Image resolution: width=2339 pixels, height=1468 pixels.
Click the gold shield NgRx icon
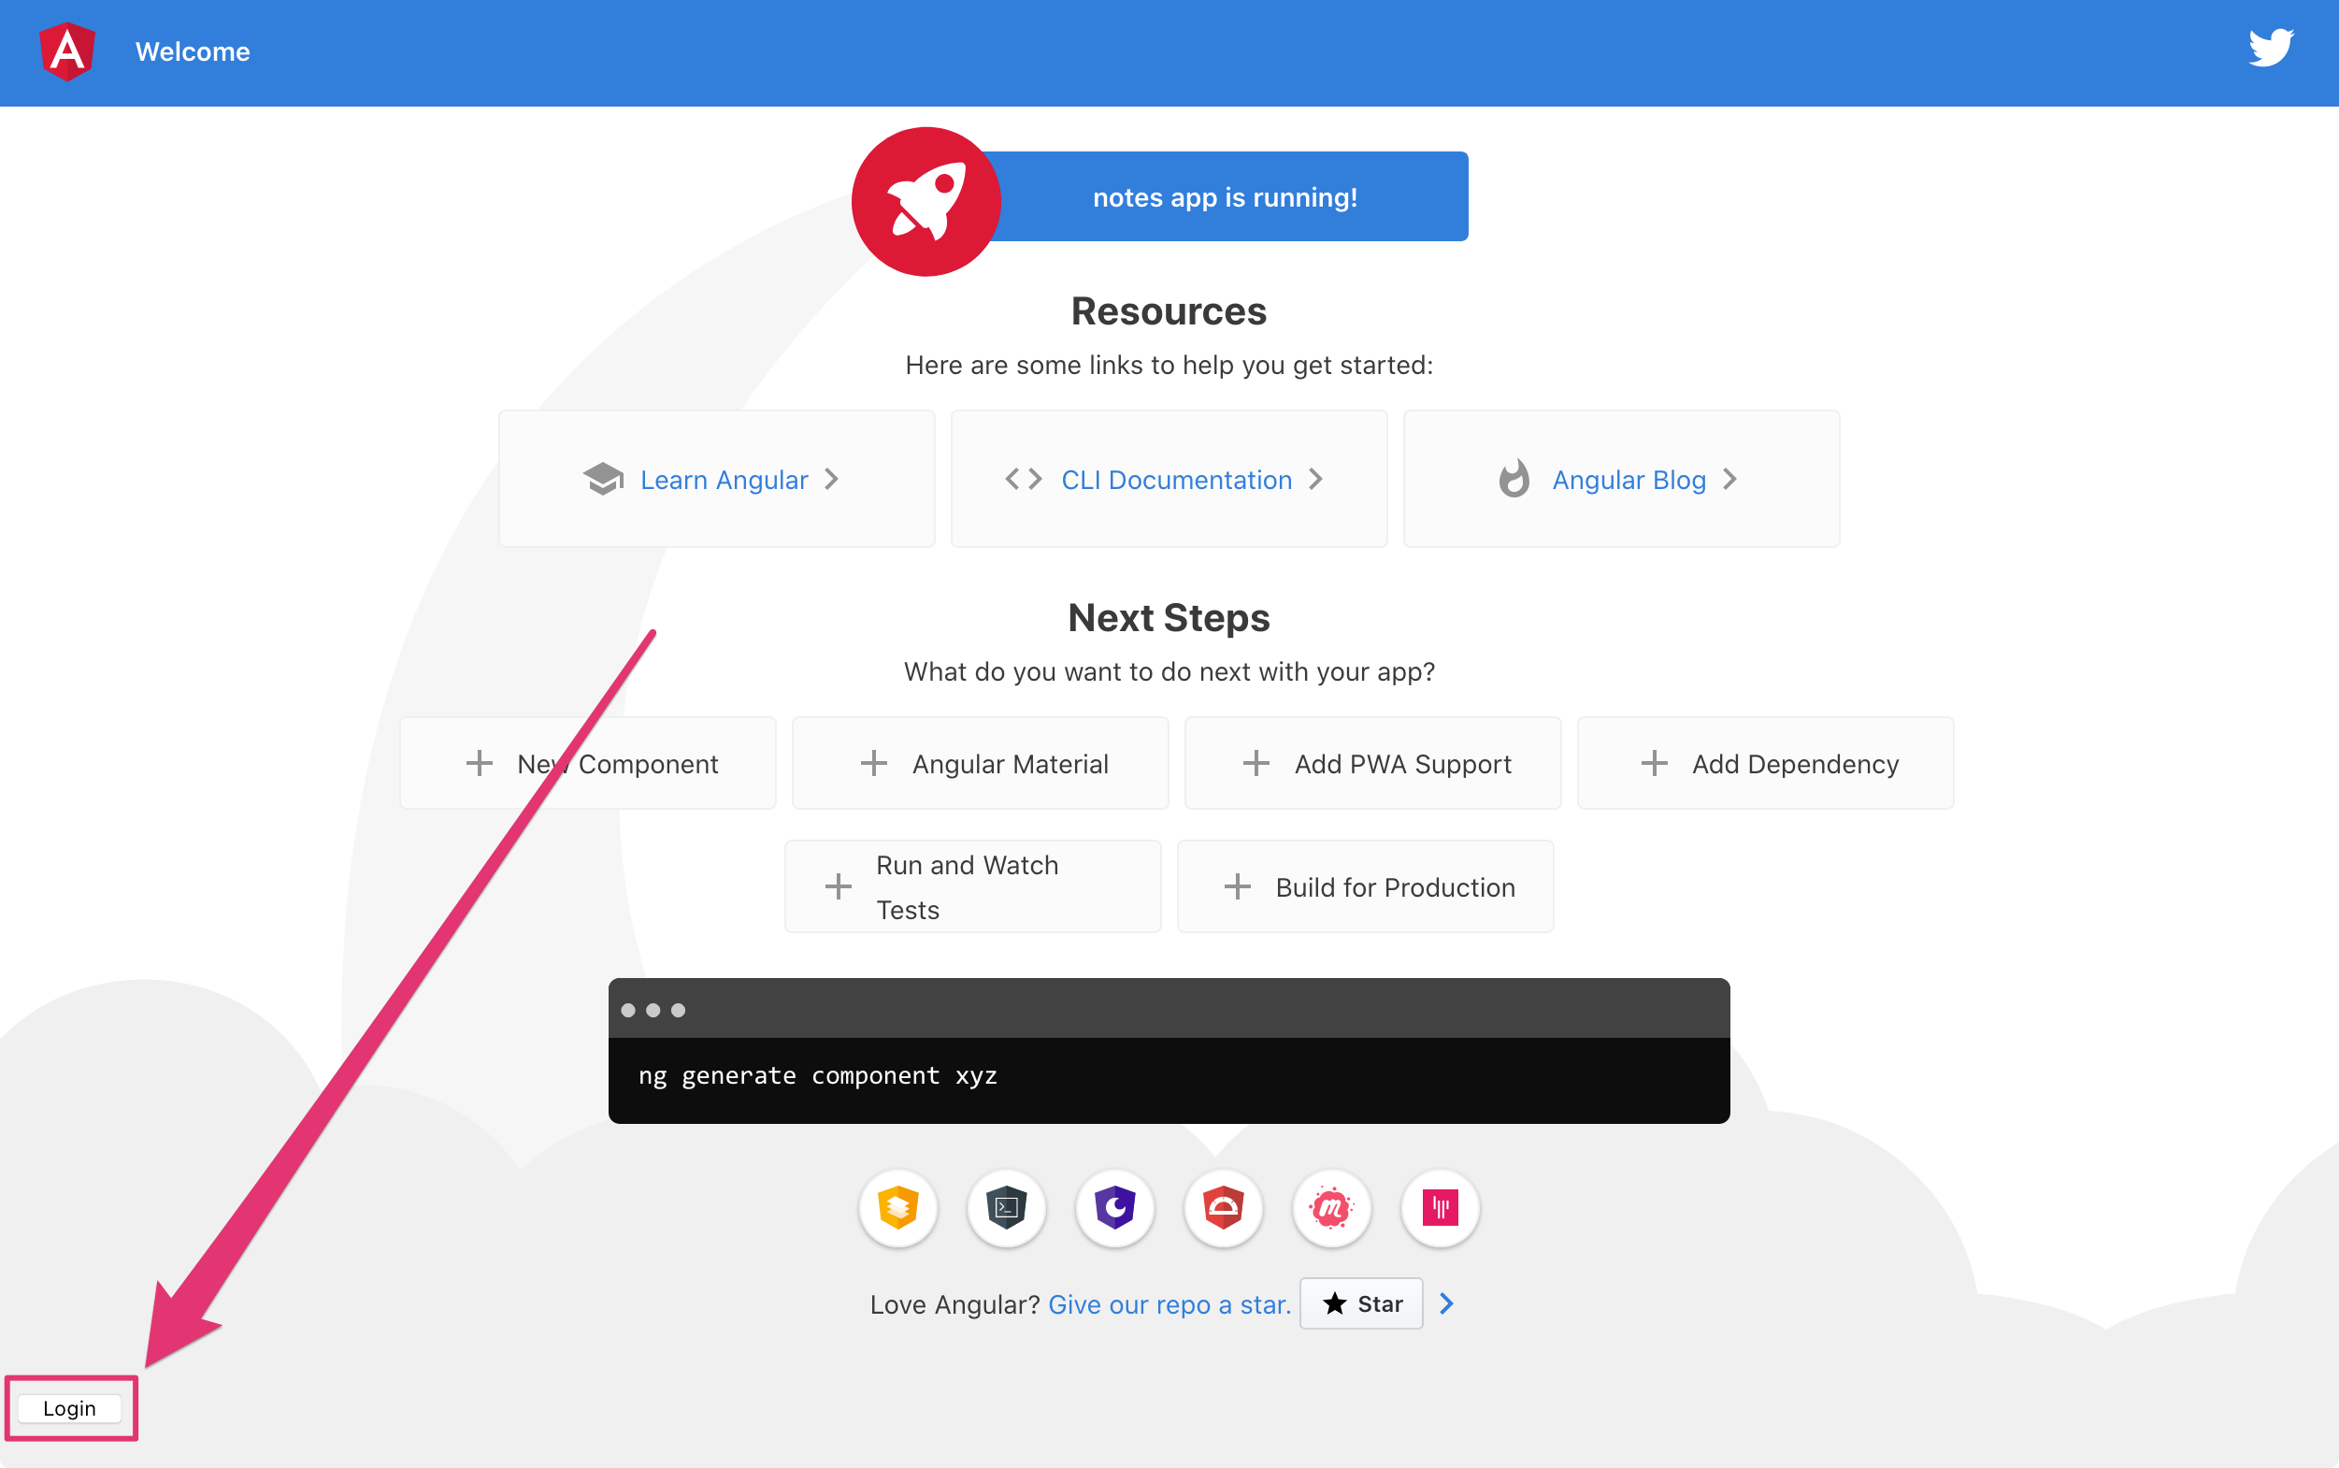coord(896,1206)
